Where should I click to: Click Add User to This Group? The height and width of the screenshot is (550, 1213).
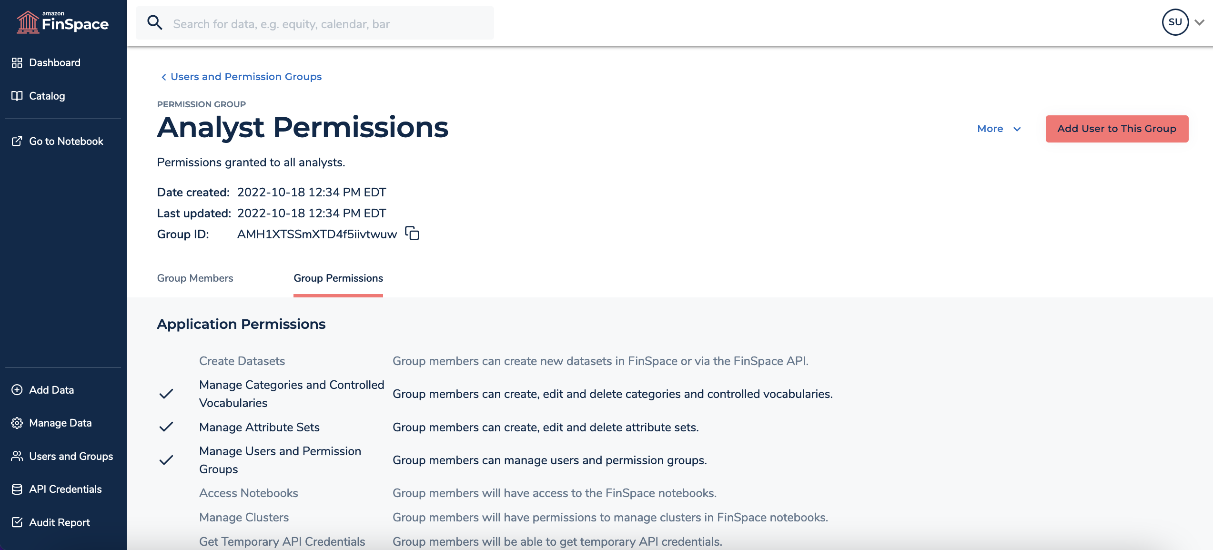[x=1117, y=128]
